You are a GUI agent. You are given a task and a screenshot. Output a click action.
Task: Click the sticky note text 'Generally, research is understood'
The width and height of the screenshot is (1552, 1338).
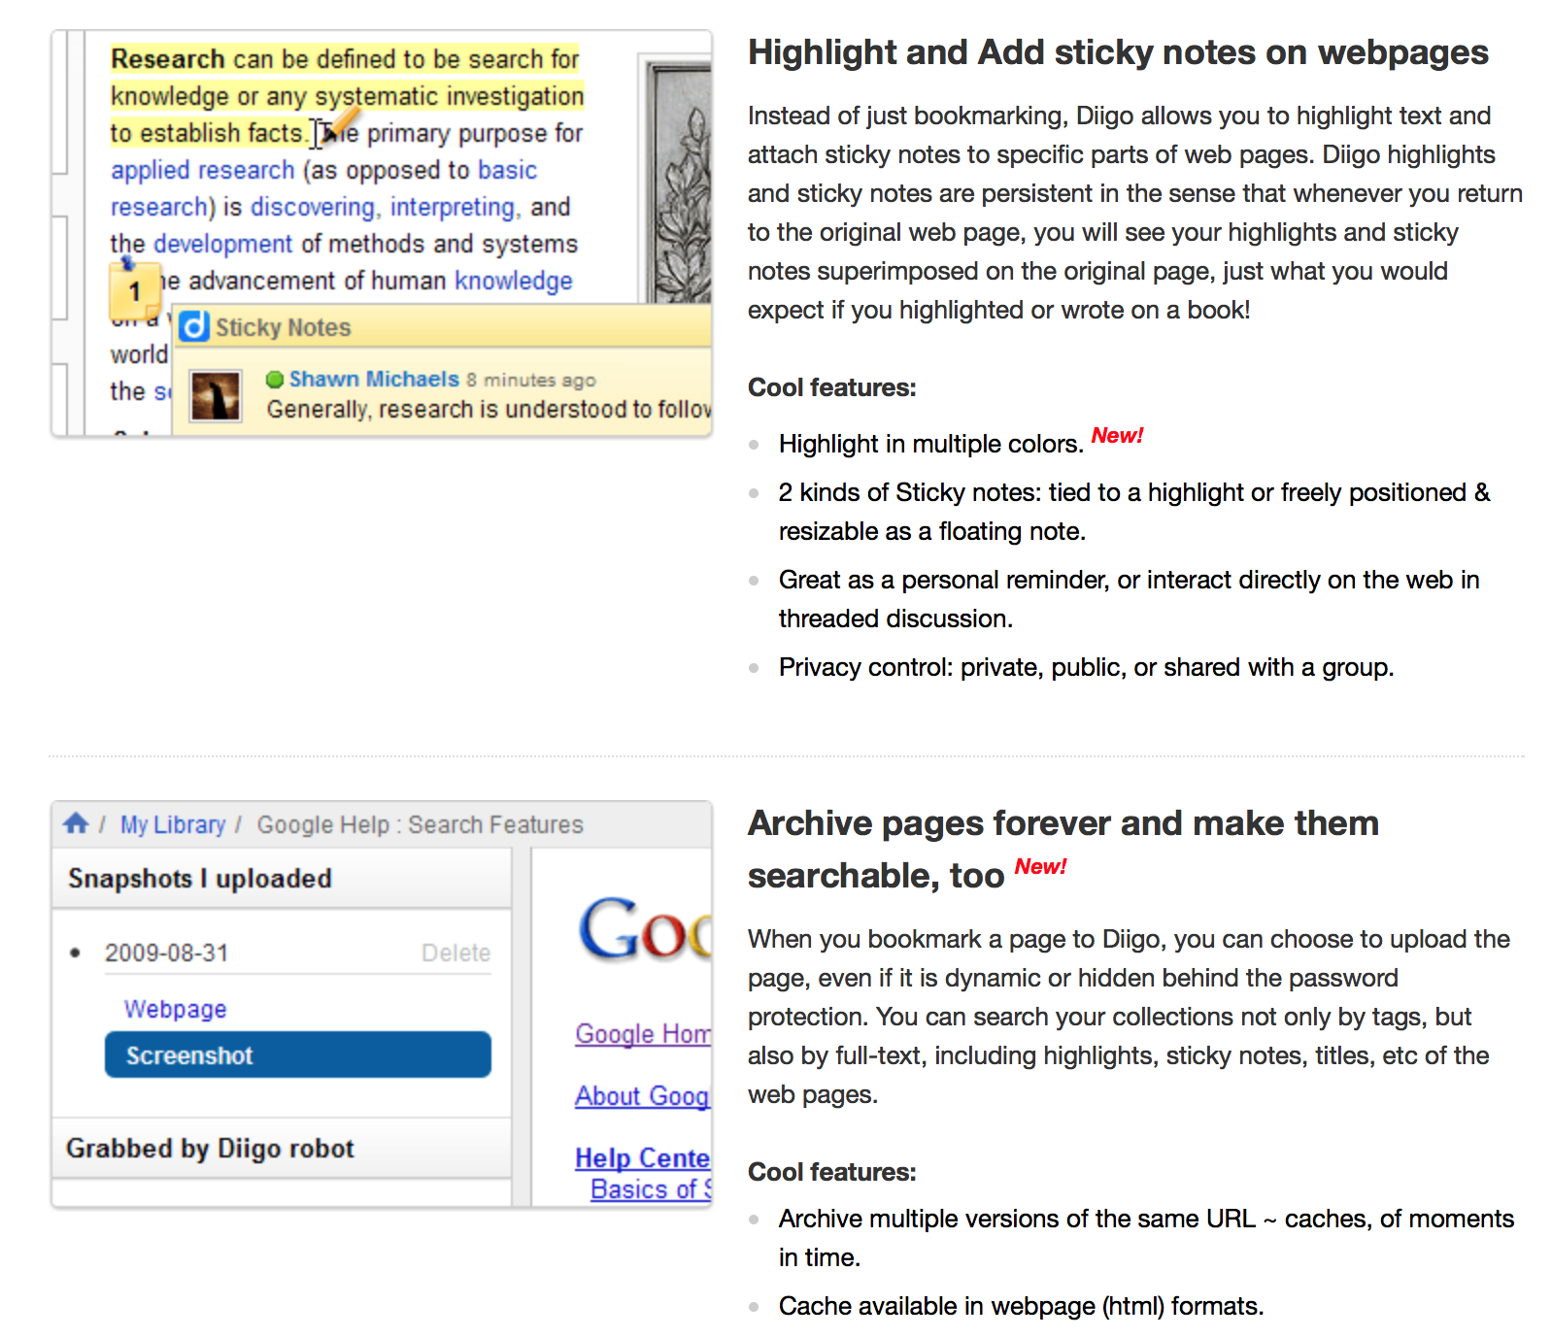point(489,409)
